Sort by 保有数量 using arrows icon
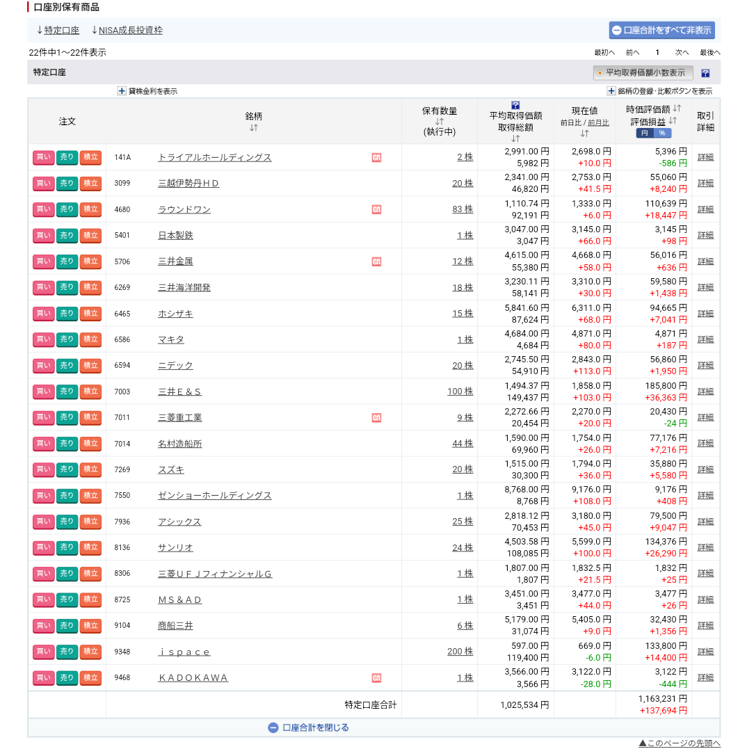 click(440, 122)
